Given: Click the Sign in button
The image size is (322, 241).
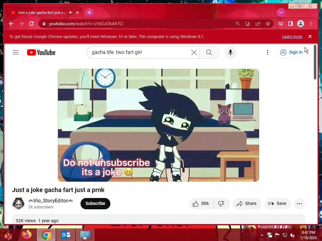Looking at the screenshot, I should point(292,52).
